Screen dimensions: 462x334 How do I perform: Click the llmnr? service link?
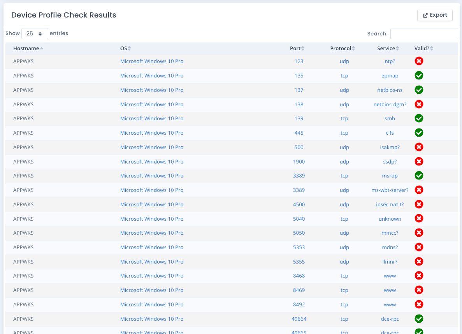point(390,262)
